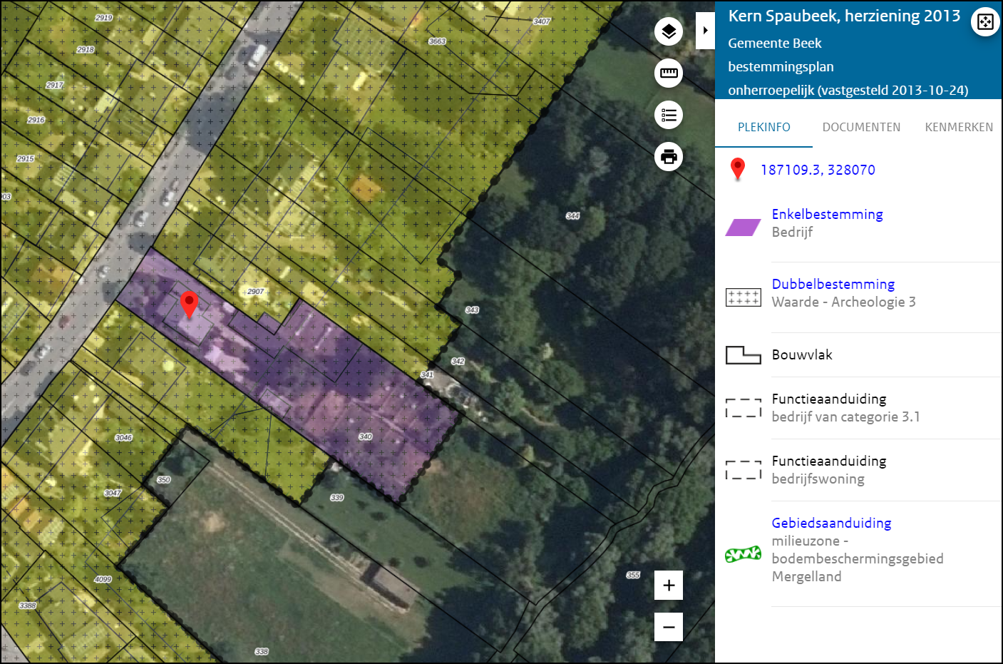Image resolution: width=1003 pixels, height=664 pixels.
Task: Click parcel label 339 on the map
Action: [336, 497]
